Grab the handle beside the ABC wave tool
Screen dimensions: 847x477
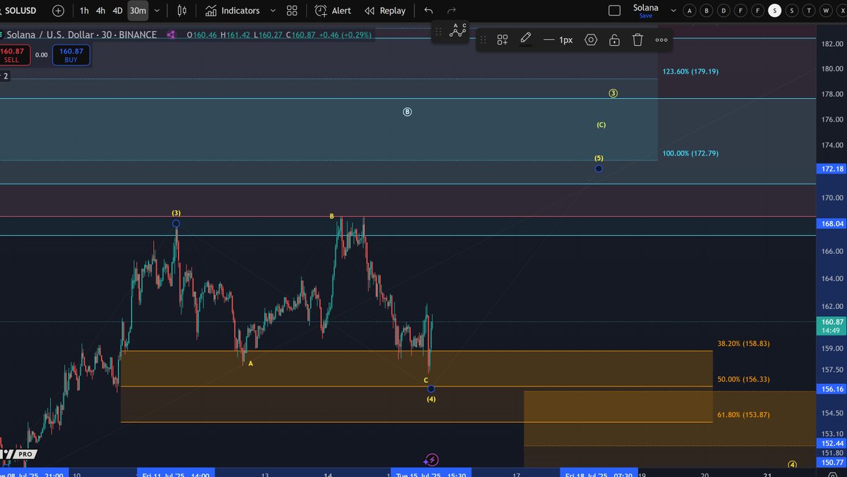[438, 32]
